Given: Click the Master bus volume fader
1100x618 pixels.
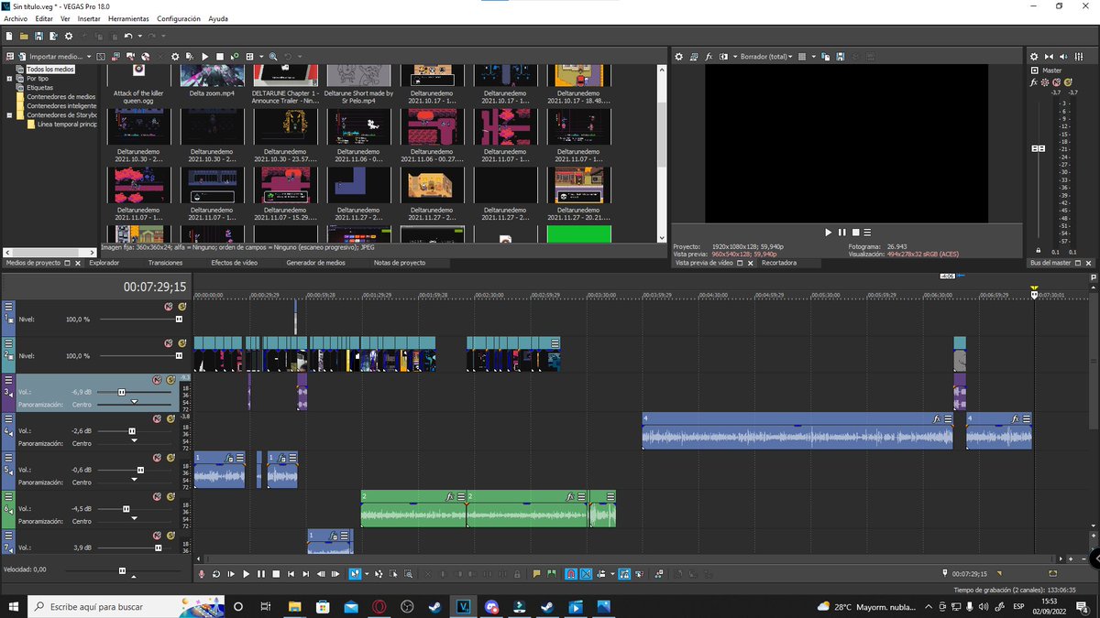Looking at the screenshot, I should pos(1039,148).
